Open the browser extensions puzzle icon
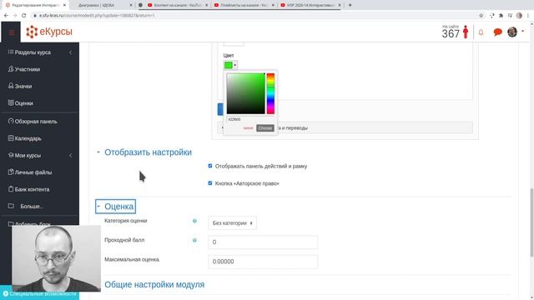The height and width of the screenshot is (300, 534). 501,15
